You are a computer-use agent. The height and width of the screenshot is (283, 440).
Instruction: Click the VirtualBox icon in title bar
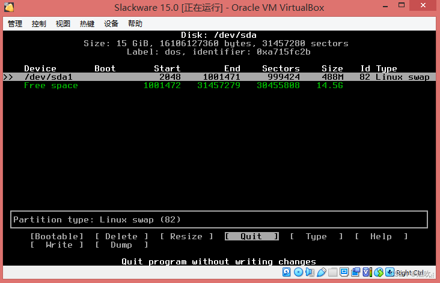[x=9, y=7]
